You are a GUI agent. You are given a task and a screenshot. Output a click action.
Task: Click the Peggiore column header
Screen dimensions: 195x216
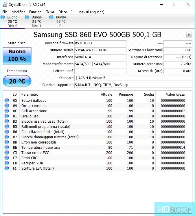pos(124,95)
